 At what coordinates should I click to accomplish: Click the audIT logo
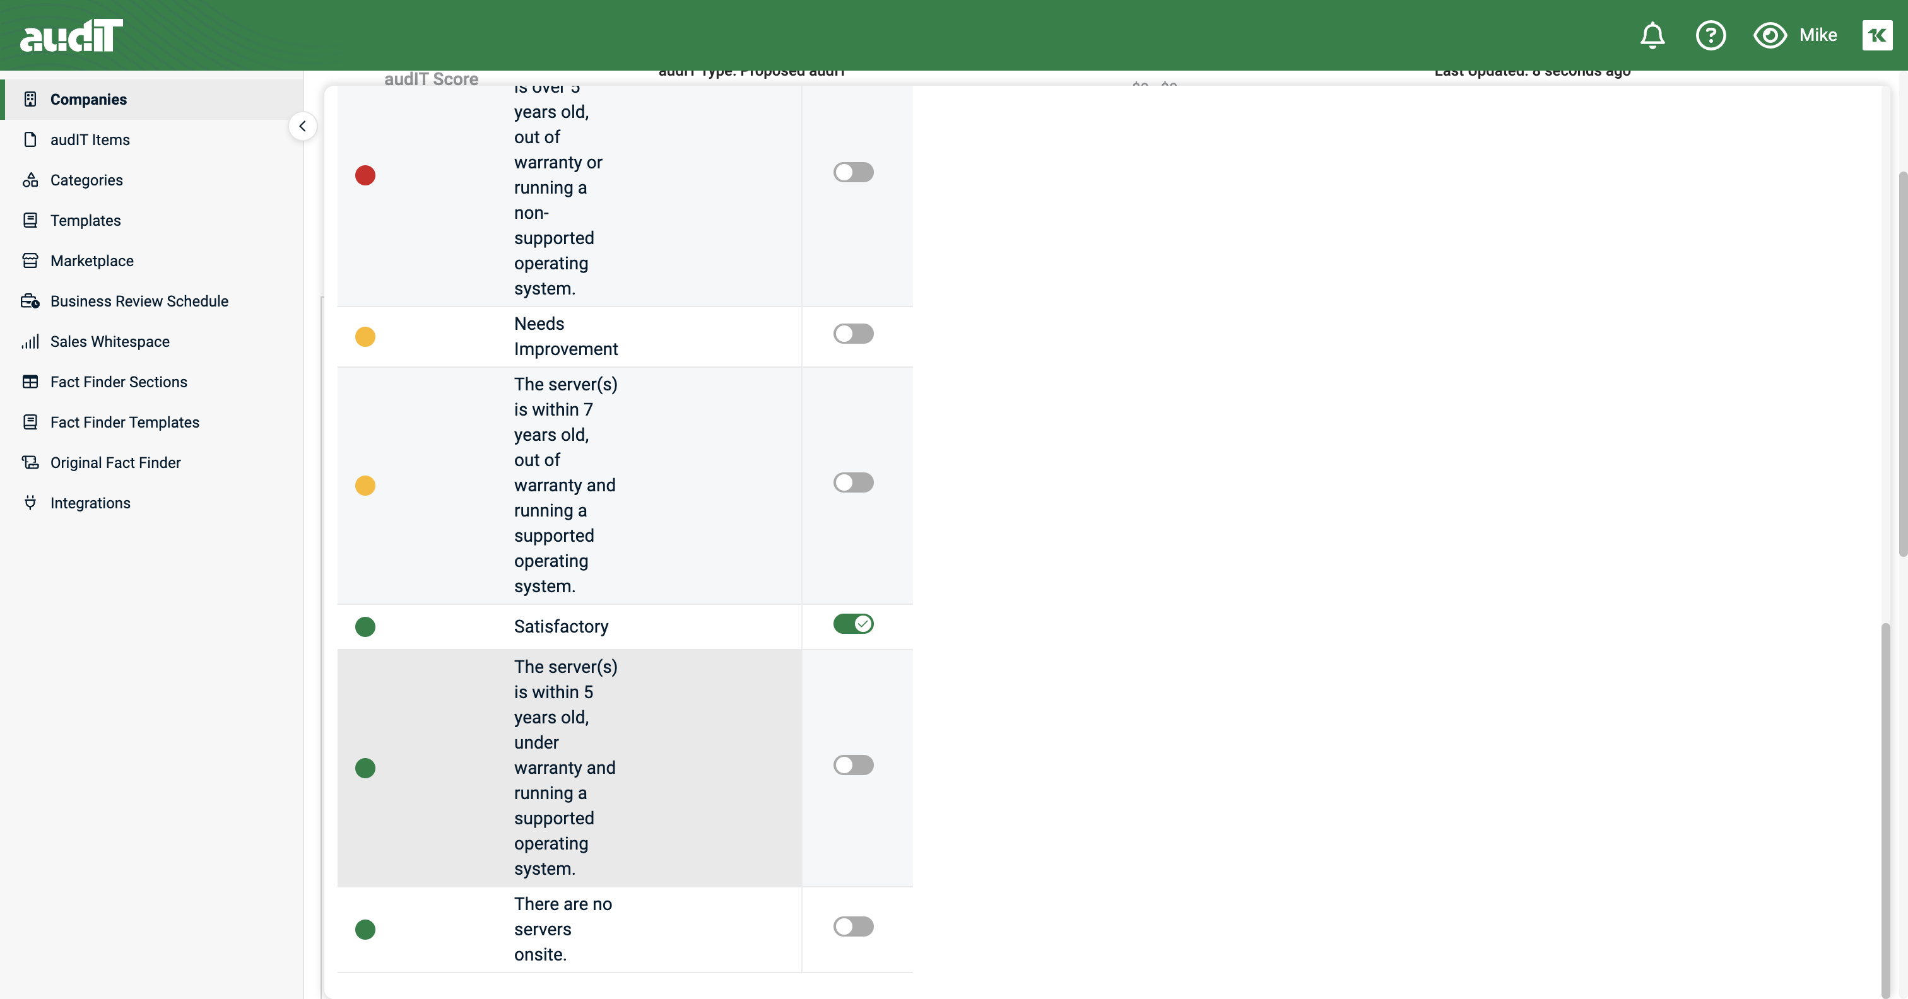pyautogui.click(x=71, y=35)
